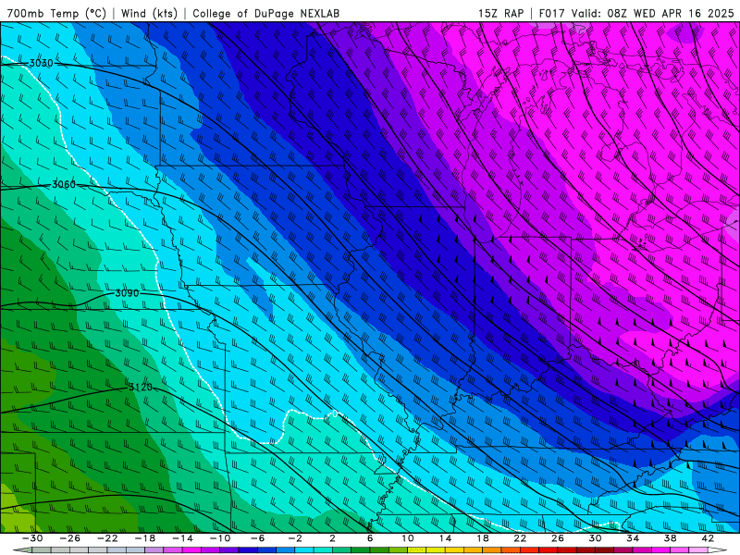Click the 18 colorbar tick label
This screenshot has height=555, width=740.
(x=483, y=538)
